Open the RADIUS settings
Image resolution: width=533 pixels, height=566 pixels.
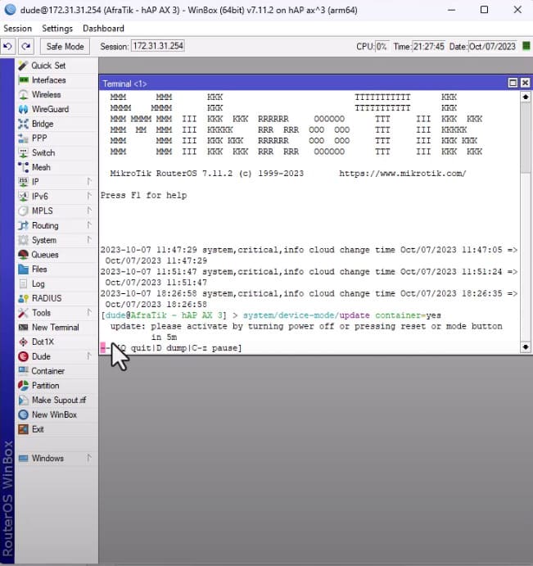(47, 298)
